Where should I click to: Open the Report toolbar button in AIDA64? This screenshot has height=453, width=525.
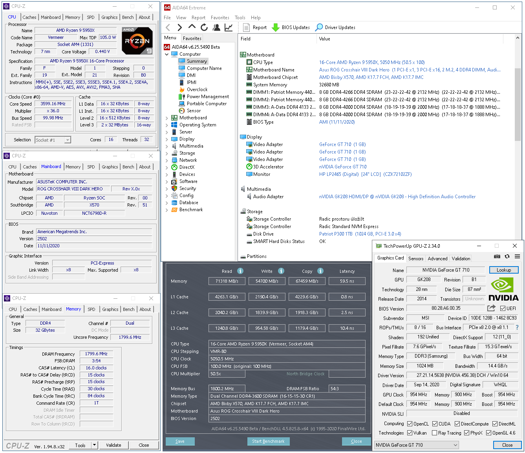pyautogui.click(x=255, y=27)
